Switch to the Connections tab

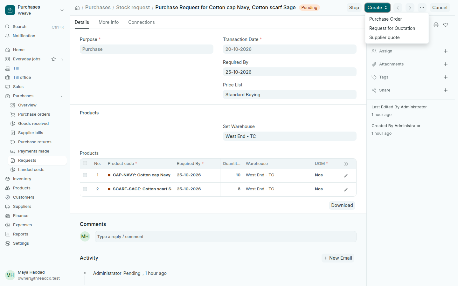pos(142,22)
